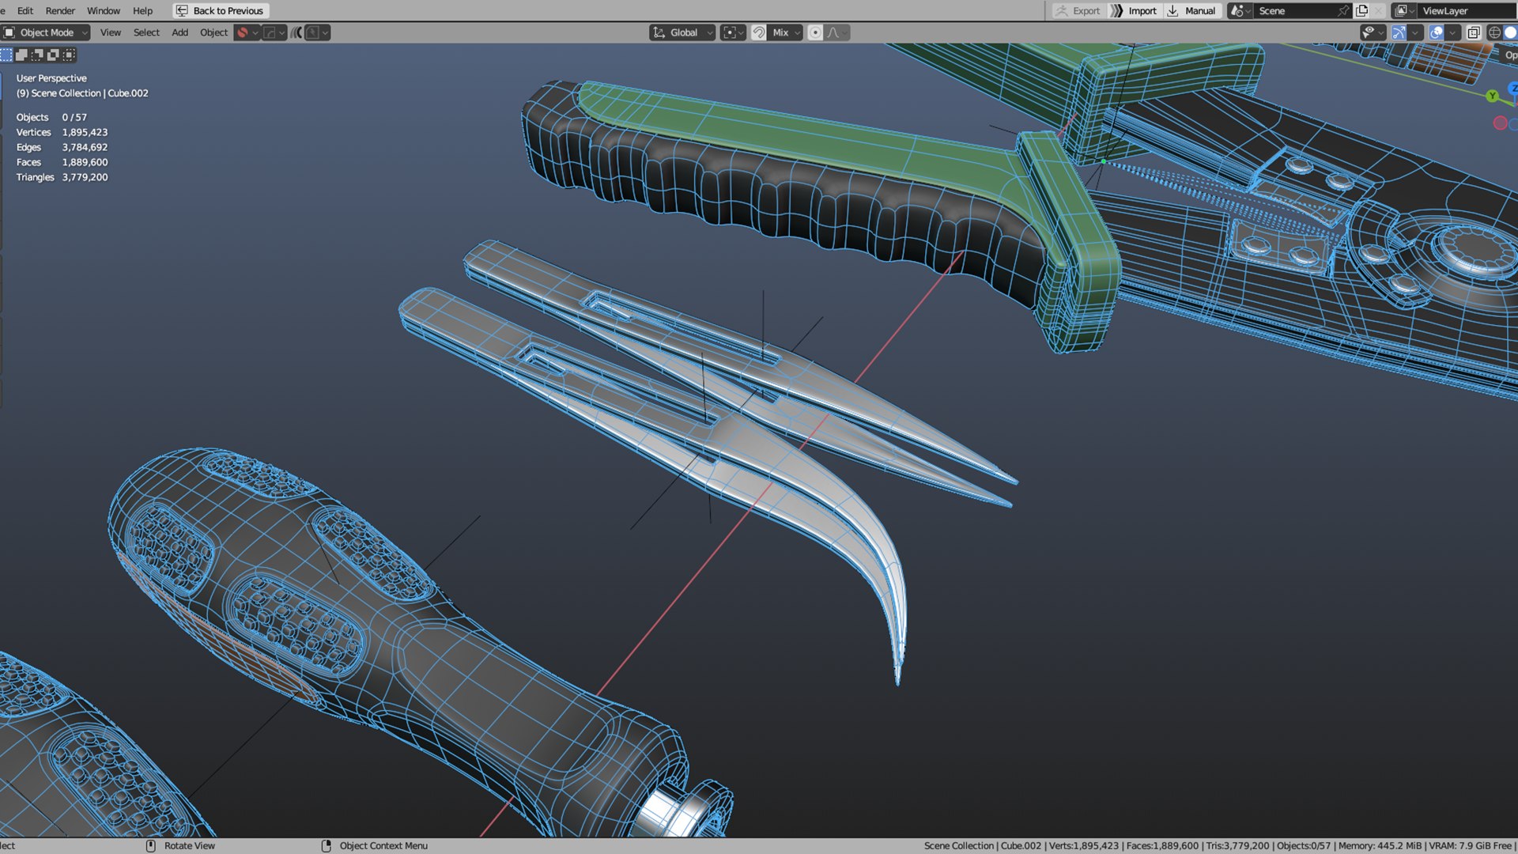Click the green Y axis gizmo handle
The width and height of the screenshot is (1518, 854).
pos(1492,96)
